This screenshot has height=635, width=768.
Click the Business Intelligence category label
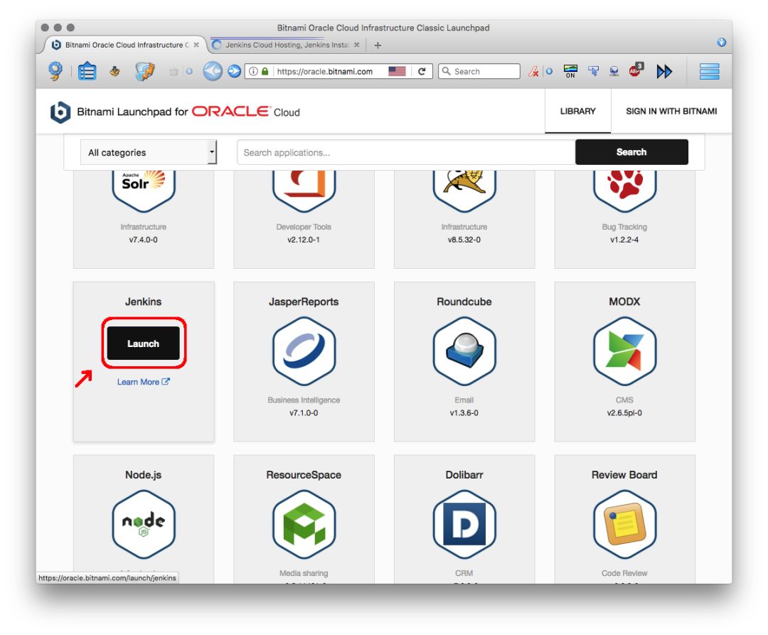pos(304,400)
